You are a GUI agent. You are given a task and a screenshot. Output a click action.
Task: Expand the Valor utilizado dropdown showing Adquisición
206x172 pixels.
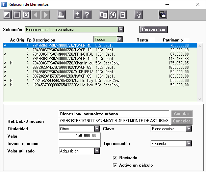[97, 151]
